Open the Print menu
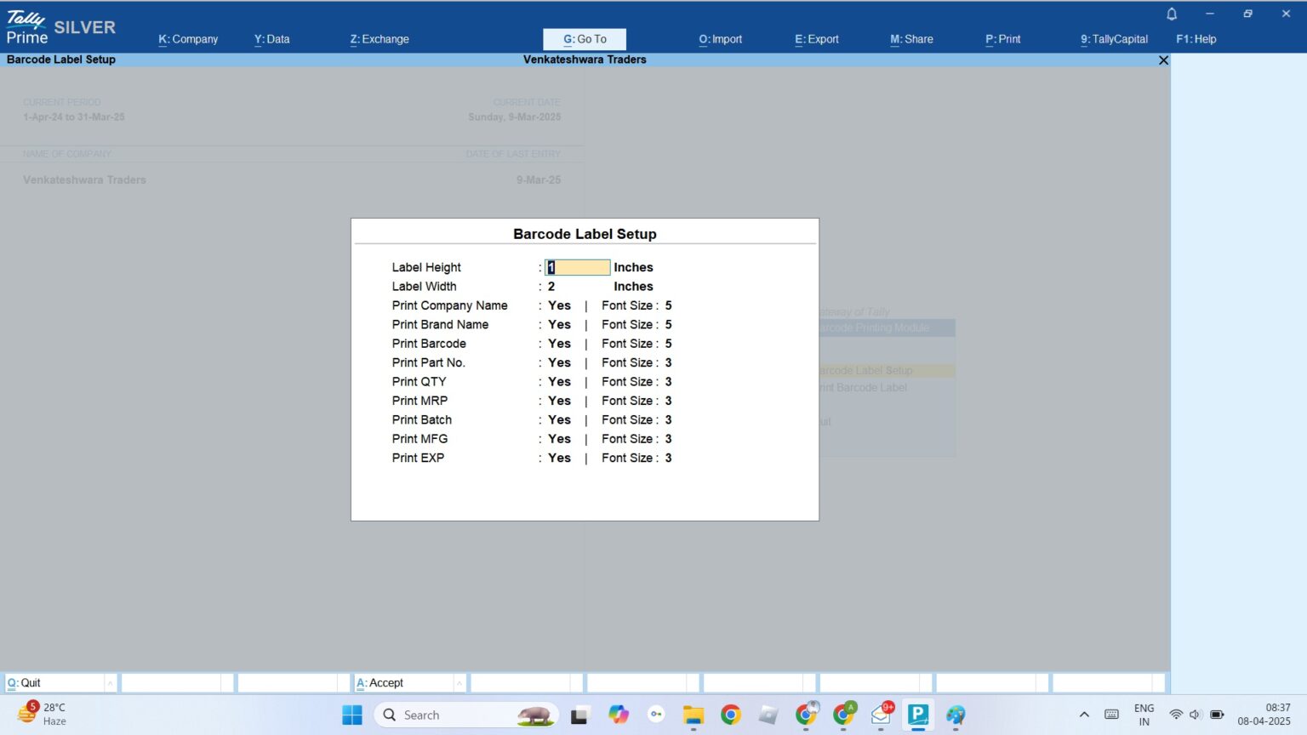This screenshot has width=1307, height=735. click(1002, 39)
